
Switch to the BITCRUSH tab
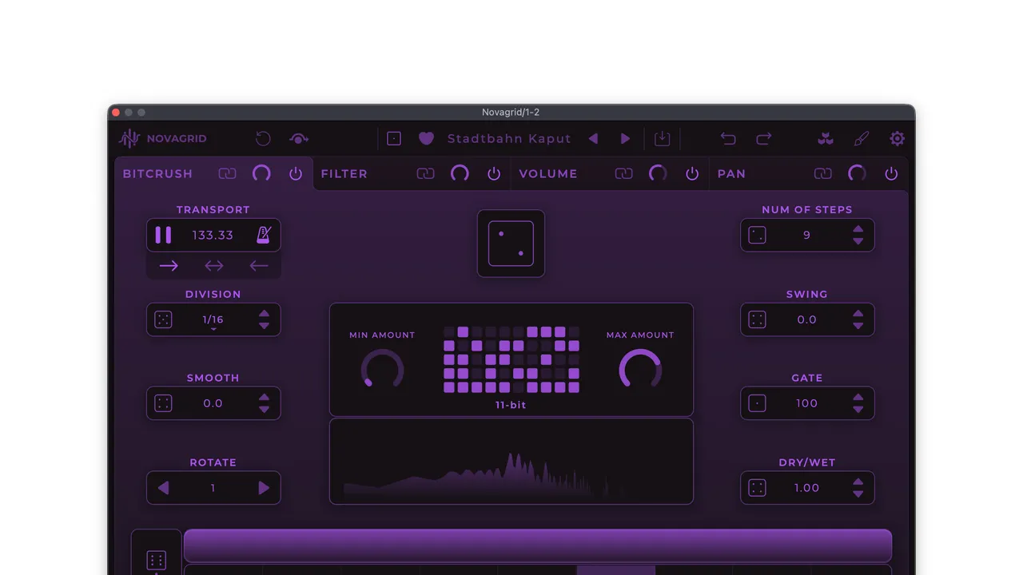coord(157,173)
